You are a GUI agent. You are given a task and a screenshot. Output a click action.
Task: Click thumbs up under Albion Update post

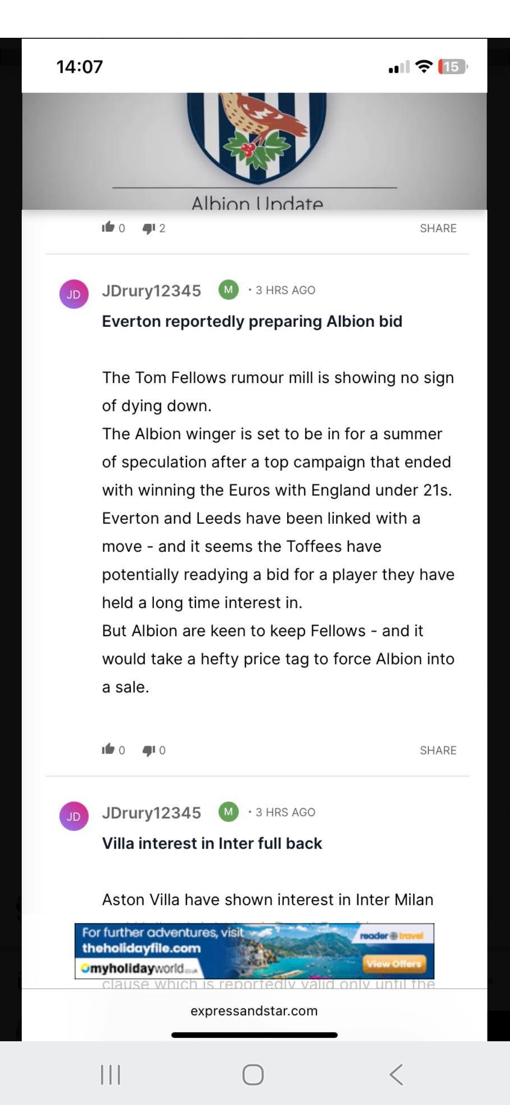109,227
